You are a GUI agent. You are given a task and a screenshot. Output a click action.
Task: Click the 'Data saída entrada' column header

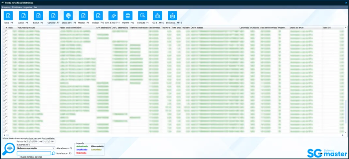pyautogui.click(x=269, y=28)
